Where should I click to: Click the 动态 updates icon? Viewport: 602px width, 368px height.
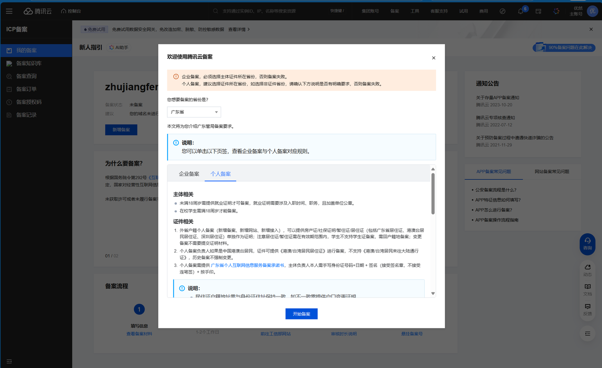[587, 270]
